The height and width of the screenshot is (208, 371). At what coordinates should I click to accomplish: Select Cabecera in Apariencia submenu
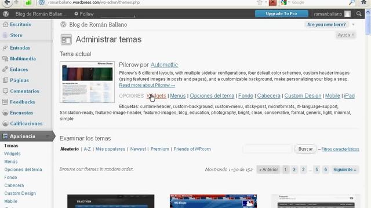14,185
